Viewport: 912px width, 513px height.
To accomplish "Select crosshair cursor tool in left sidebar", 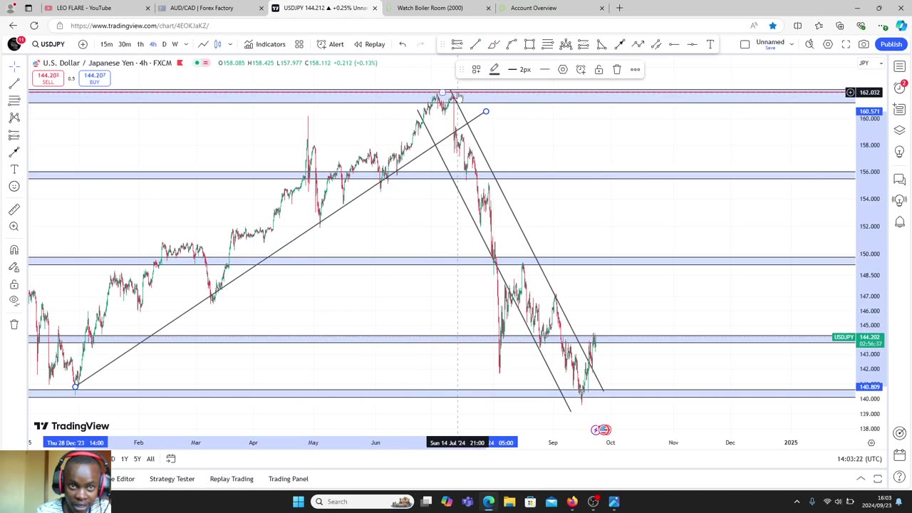I will pos(14,66).
